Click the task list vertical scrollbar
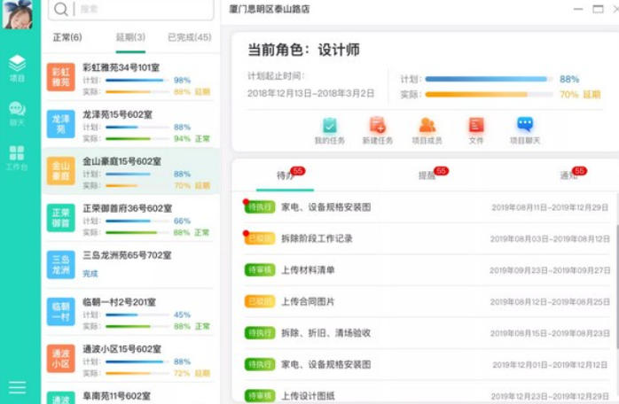The image size is (619, 404). pyautogui.click(x=615, y=266)
